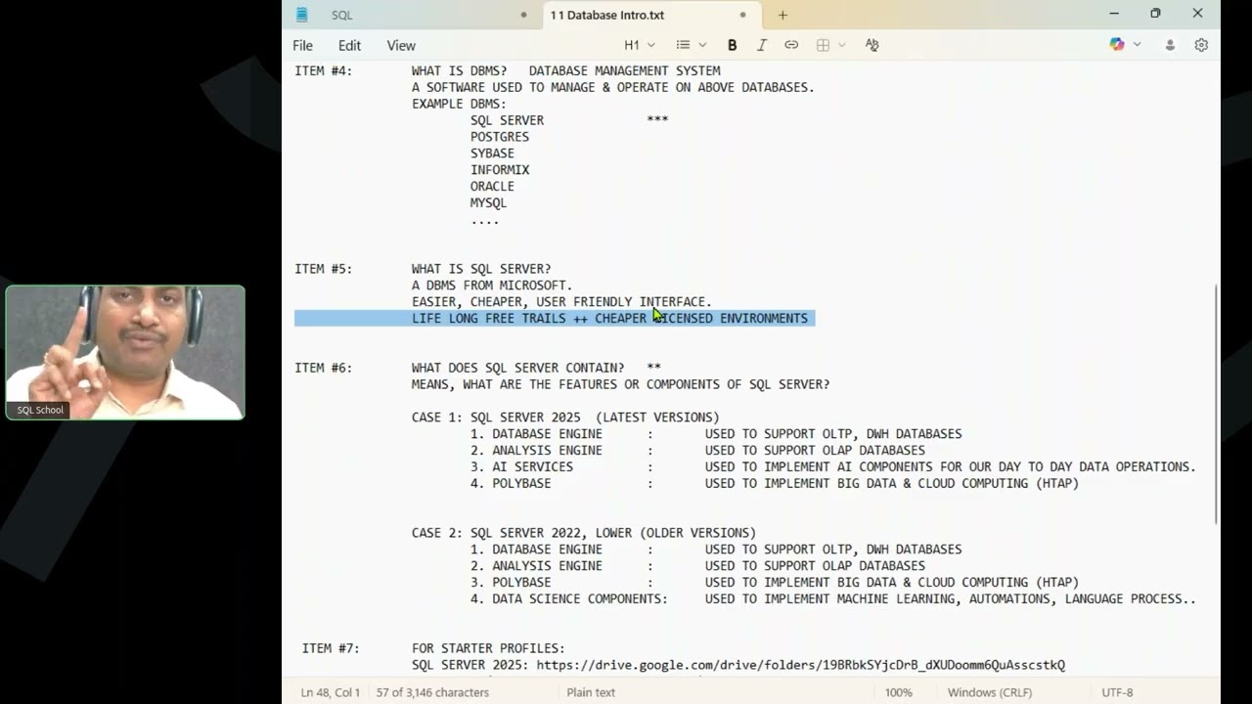Screen dimensions: 1252x704
Task: Expand the Copilot dropdown arrow
Action: click(1137, 45)
